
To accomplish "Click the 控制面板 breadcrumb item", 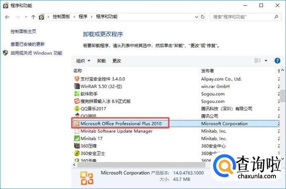I will coord(62,17).
